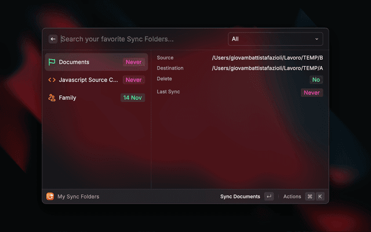This screenshot has width=371, height=232.
Task: Click the Never badge on Documents
Action: pos(133,62)
